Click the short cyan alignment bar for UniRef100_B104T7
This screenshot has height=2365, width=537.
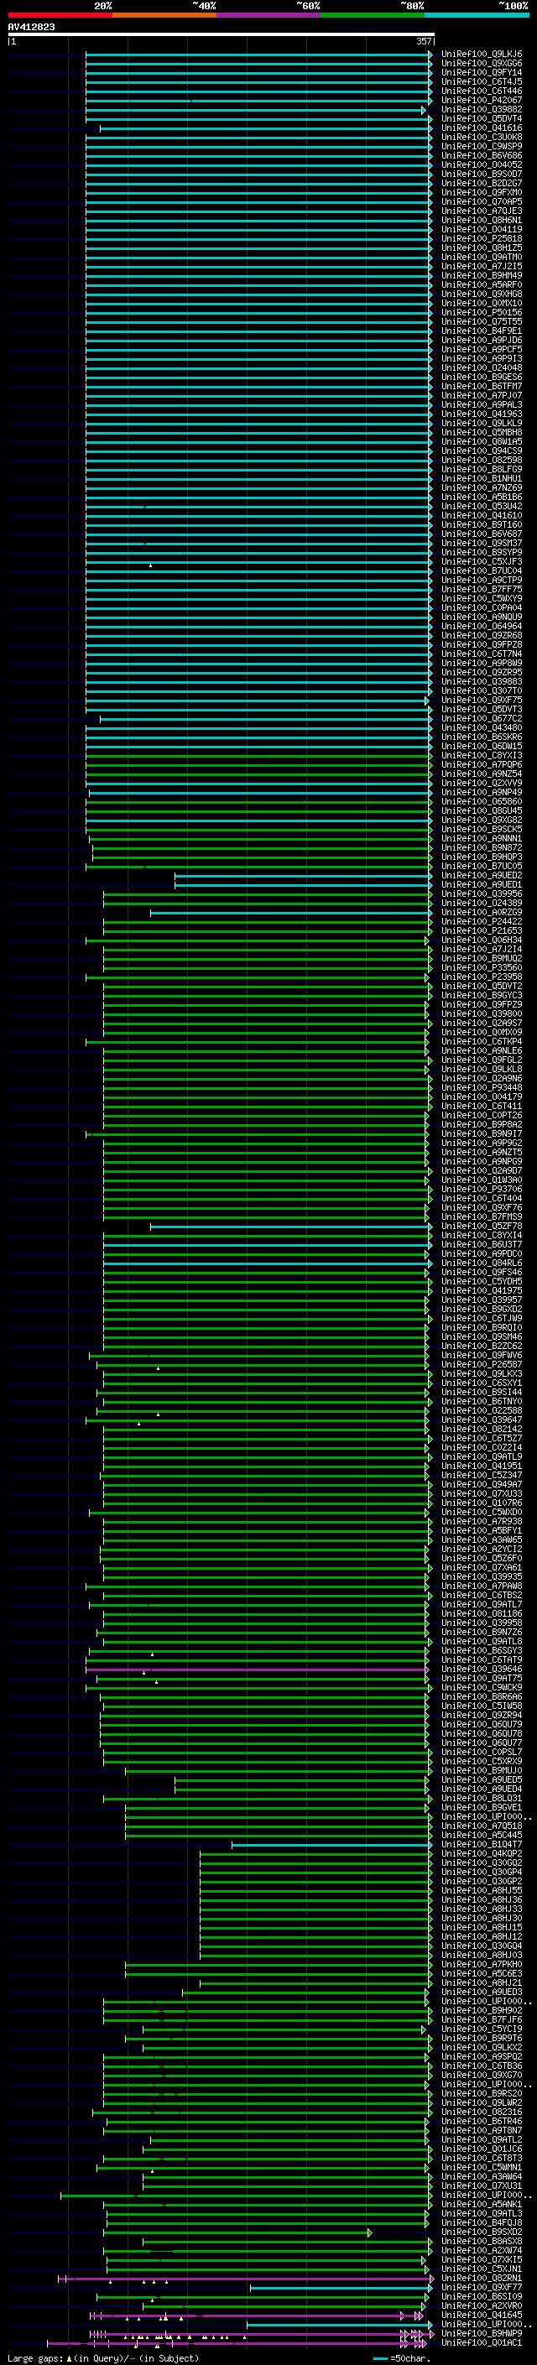331,1845
